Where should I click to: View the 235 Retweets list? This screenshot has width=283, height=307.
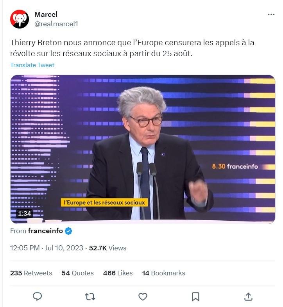point(31,273)
